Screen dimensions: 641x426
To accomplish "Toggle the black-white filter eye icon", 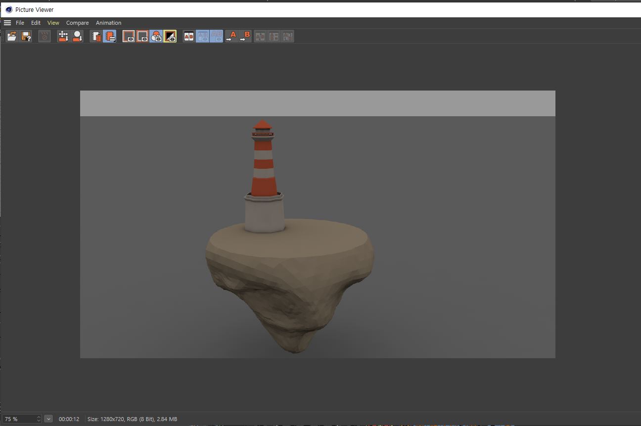I will click(x=170, y=36).
